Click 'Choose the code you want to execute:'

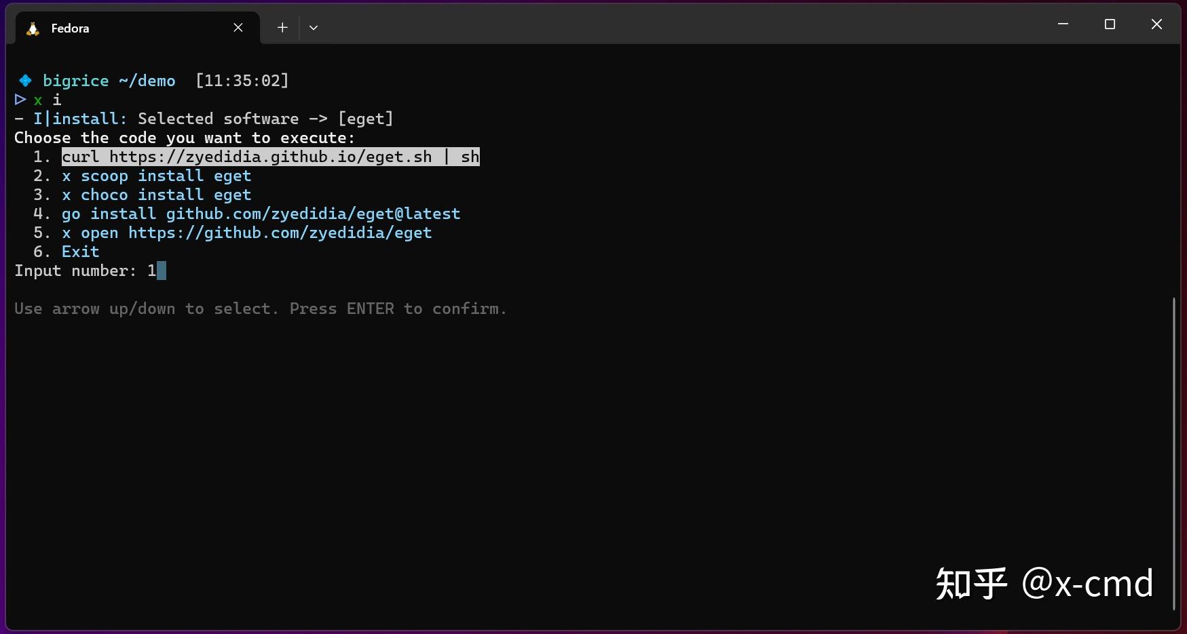[x=185, y=138]
